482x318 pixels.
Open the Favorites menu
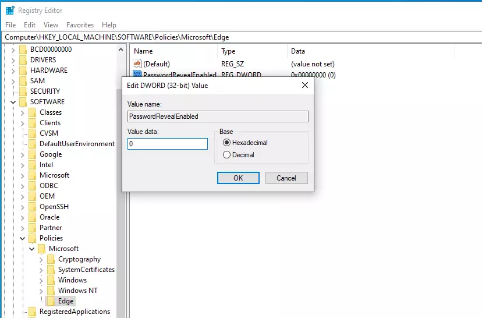pyautogui.click(x=80, y=25)
